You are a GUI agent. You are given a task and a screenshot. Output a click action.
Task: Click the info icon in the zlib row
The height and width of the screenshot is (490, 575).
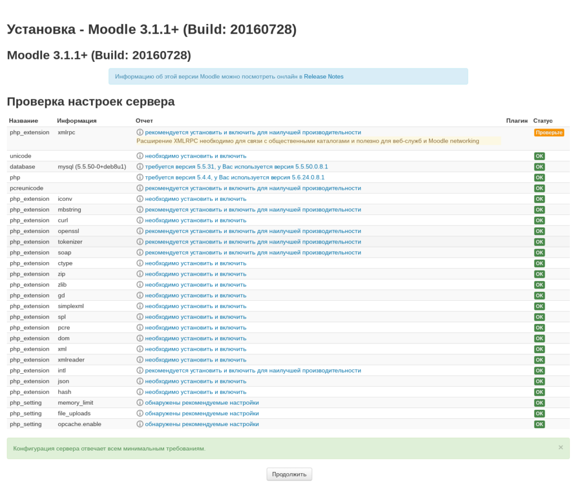pyautogui.click(x=140, y=285)
